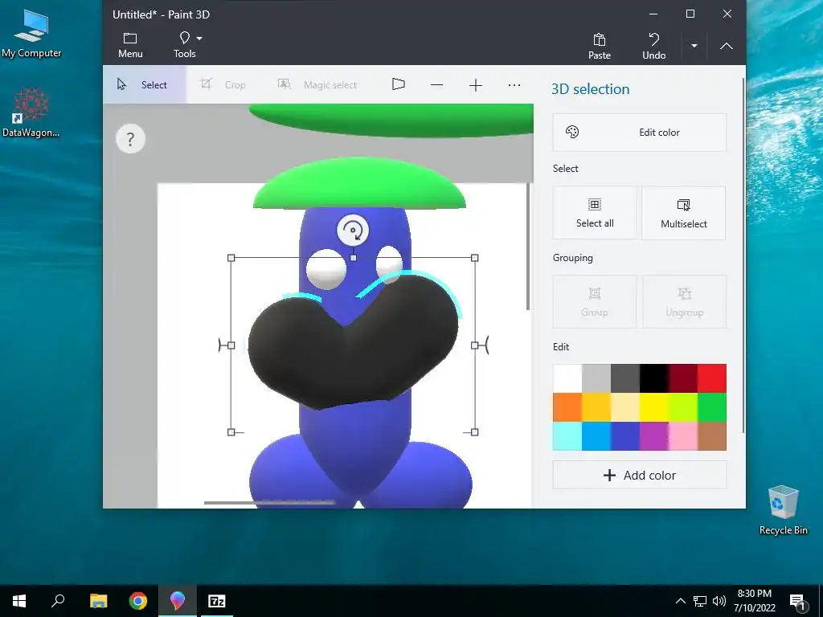Image resolution: width=823 pixels, height=617 pixels.
Task: Open 7-Zip from the taskbar
Action: (x=217, y=601)
